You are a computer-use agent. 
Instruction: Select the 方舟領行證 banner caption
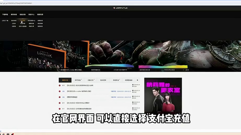tap(120, 70)
